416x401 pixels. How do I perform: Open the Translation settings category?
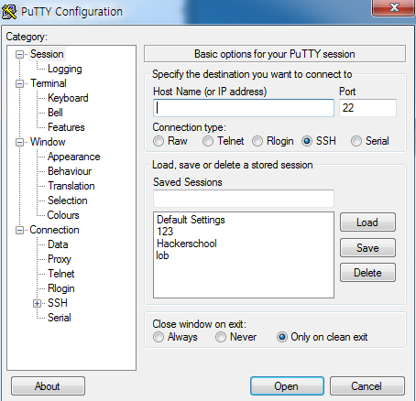pos(71,186)
